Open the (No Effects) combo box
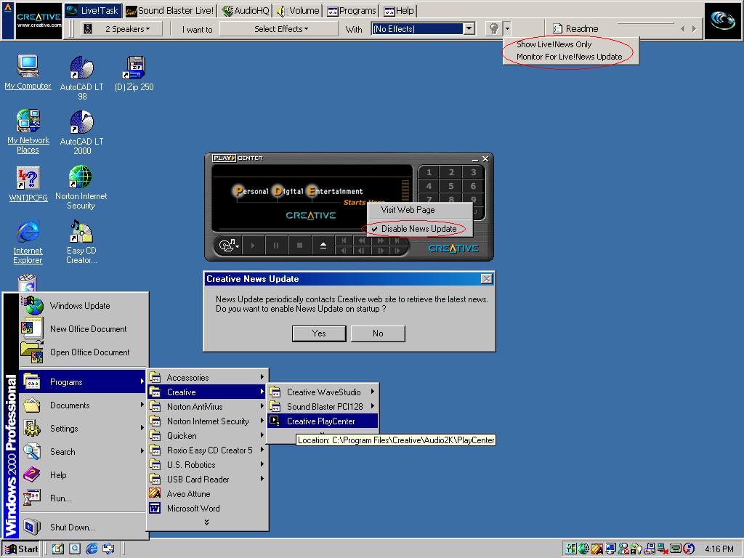The height and width of the screenshot is (558, 744). tap(423, 29)
